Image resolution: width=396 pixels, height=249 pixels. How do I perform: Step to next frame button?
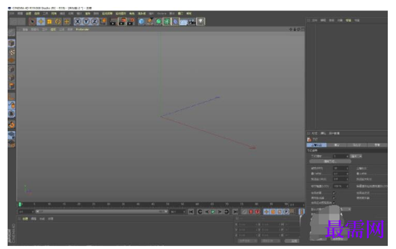click(x=220, y=212)
